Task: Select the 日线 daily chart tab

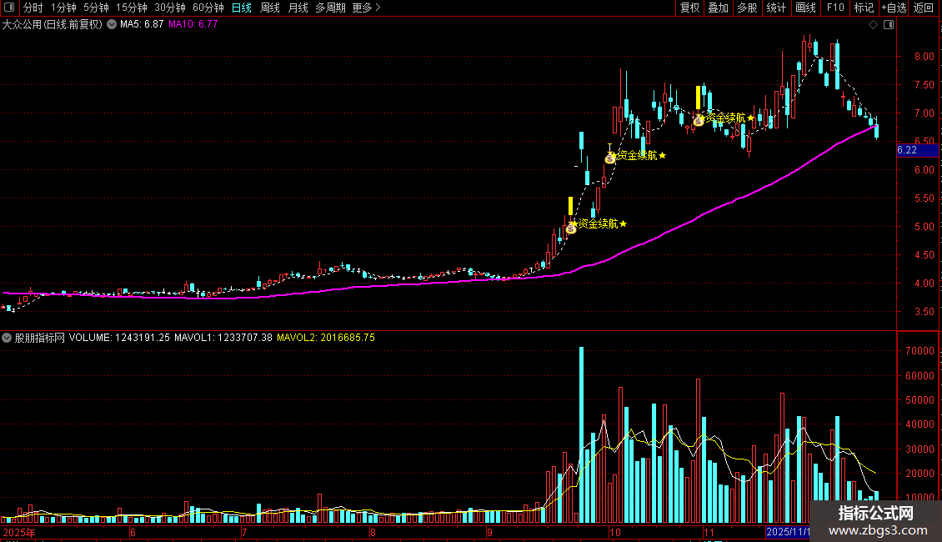Action: (x=242, y=8)
